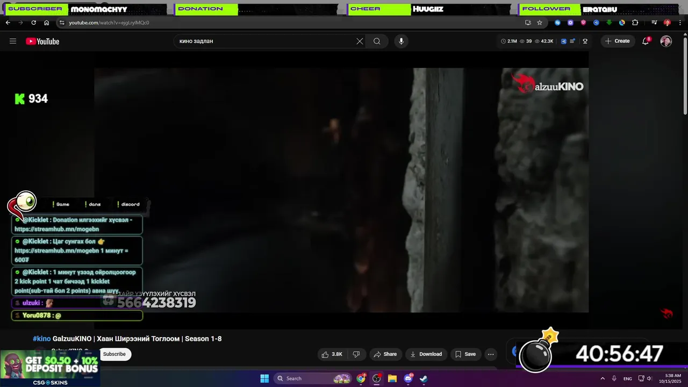Like the video with 3.8K likes
Viewport: 688px width, 387px height.
pyautogui.click(x=332, y=354)
